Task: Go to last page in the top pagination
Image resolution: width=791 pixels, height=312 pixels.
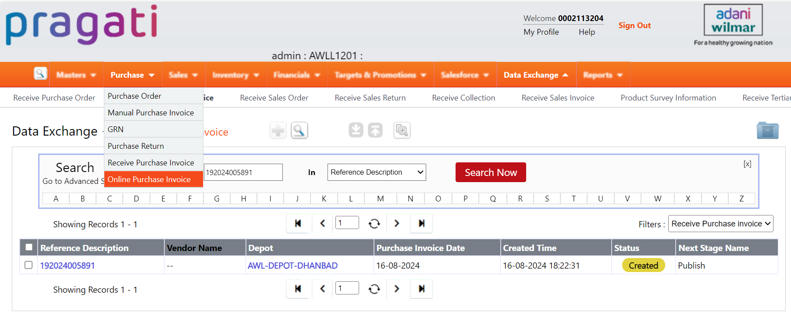Action: [x=421, y=223]
